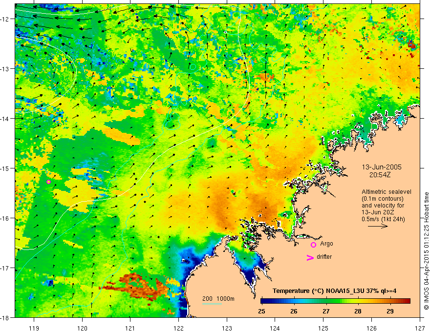Click the magenta Argo circle in the legend
This screenshot has height=332, width=430.
tap(313, 245)
